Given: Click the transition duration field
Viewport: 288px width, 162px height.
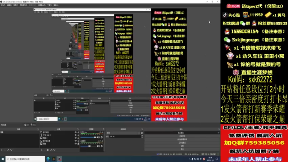Looking at the screenshot, I should pos(125,137).
